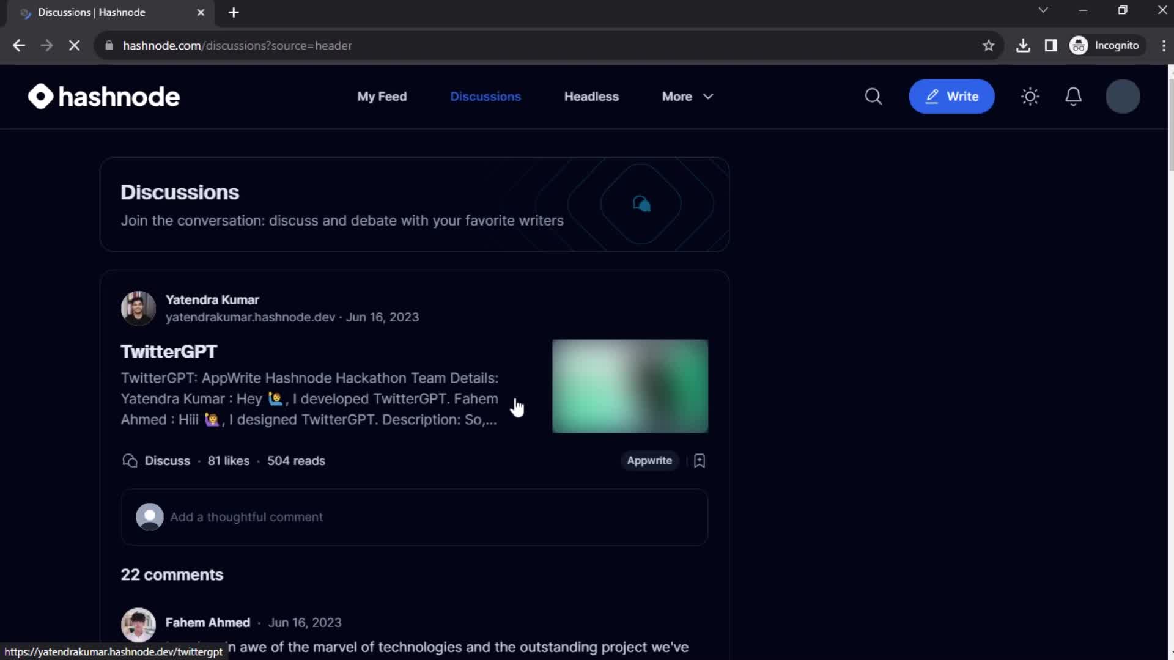Select the Discussions nav item
The width and height of the screenshot is (1174, 660).
[x=485, y=97]
